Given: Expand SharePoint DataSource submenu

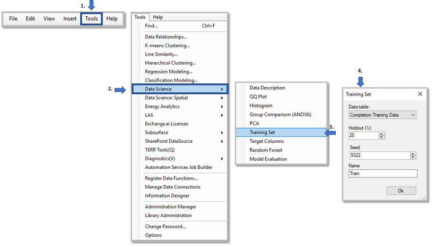Looking at the screenshot, I should [180, 141].
